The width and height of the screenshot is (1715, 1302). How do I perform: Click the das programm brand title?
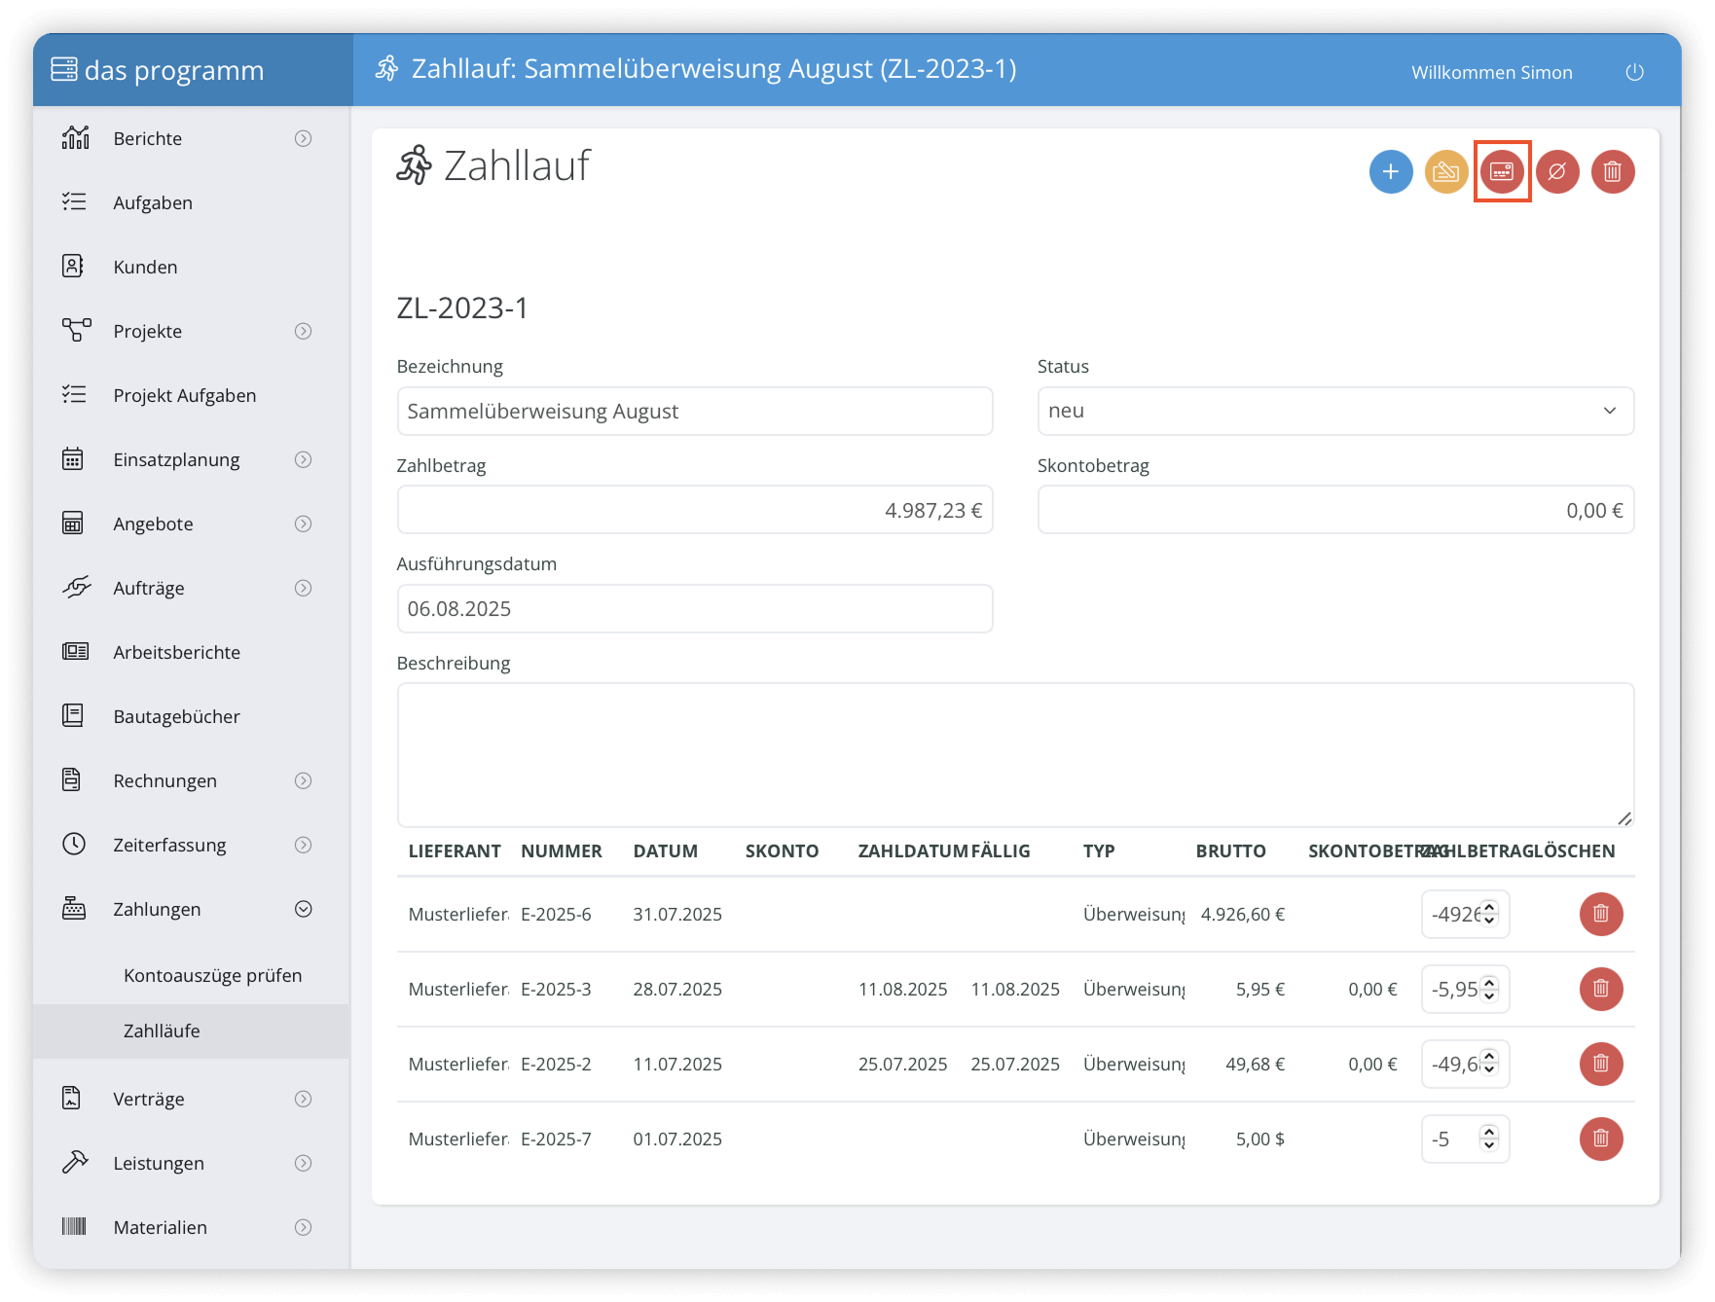[x=174, y=70]
